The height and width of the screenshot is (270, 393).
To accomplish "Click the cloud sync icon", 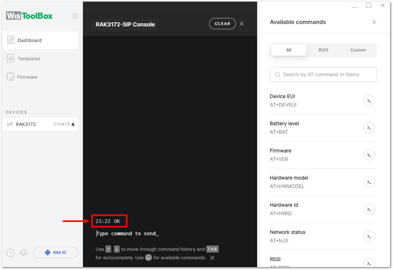I will click(x=24, y=253).
